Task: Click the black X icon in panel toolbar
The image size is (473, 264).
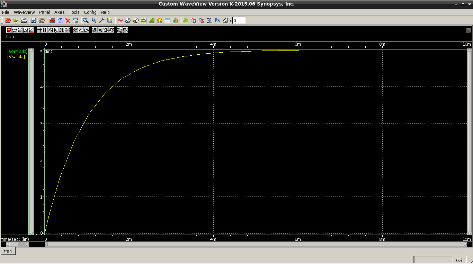Action: click(x=100, y=30)
